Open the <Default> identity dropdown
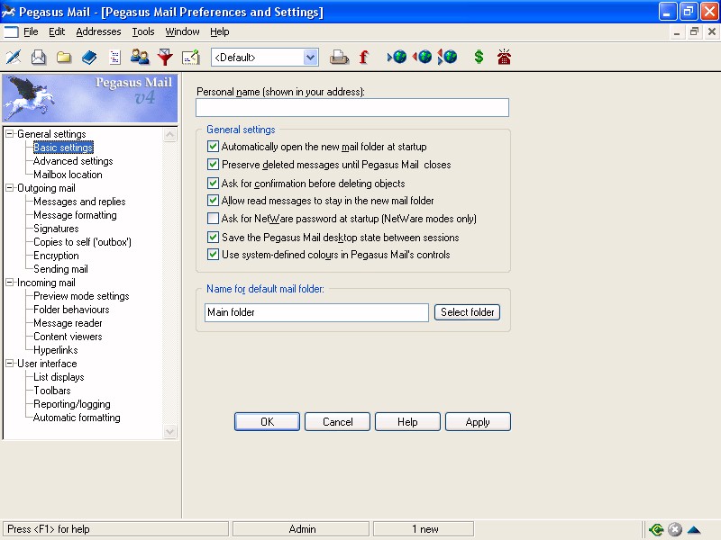 tap(311, 58)
